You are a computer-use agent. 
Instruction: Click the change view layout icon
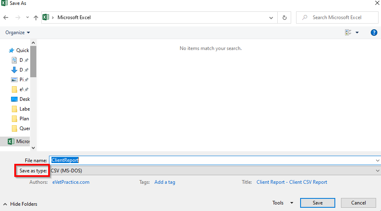point(348,33)
